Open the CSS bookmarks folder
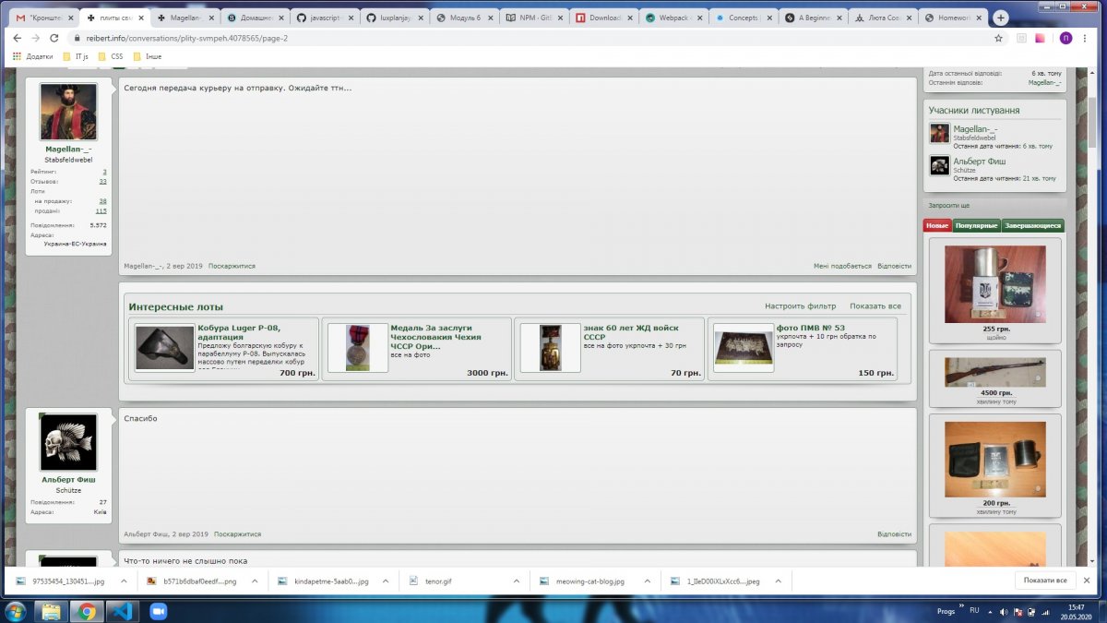 110,56
